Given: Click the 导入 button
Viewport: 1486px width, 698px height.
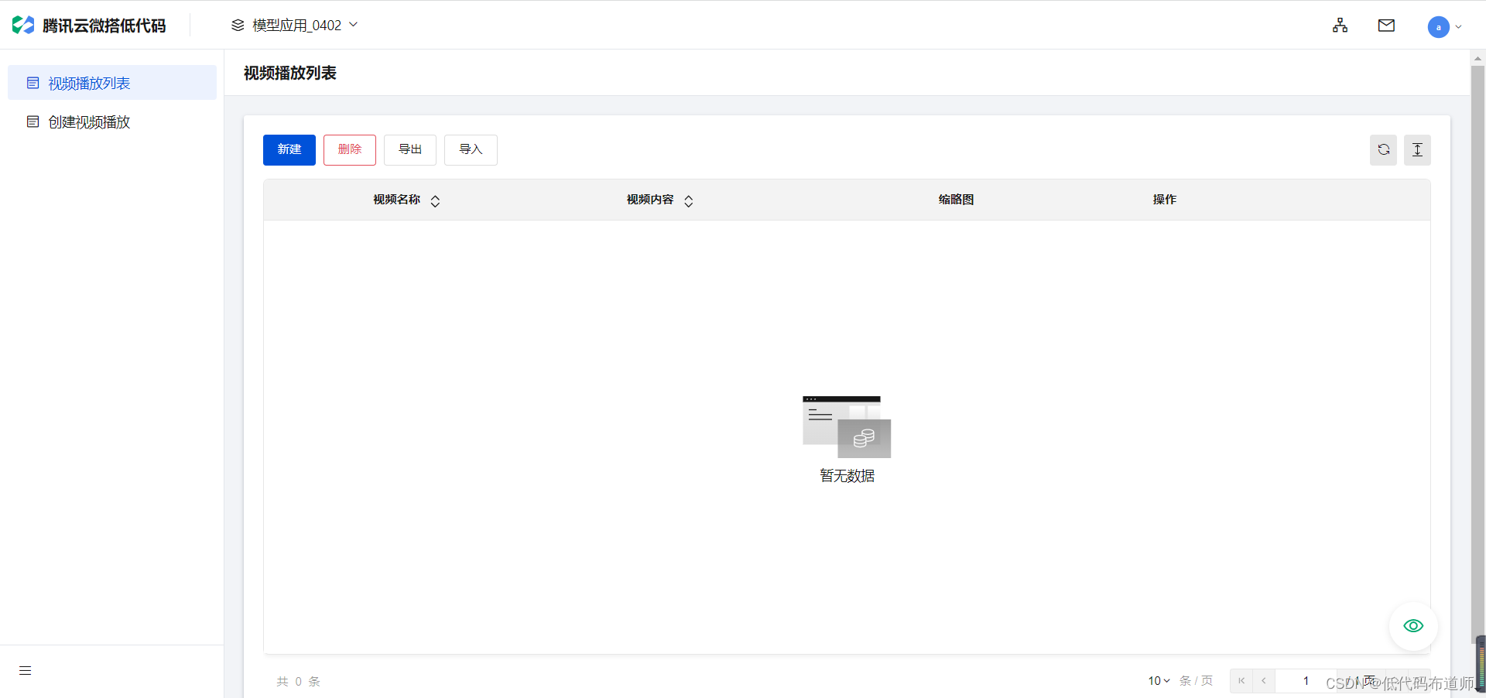Looking at the screenshot, I should tap(471, 150).
